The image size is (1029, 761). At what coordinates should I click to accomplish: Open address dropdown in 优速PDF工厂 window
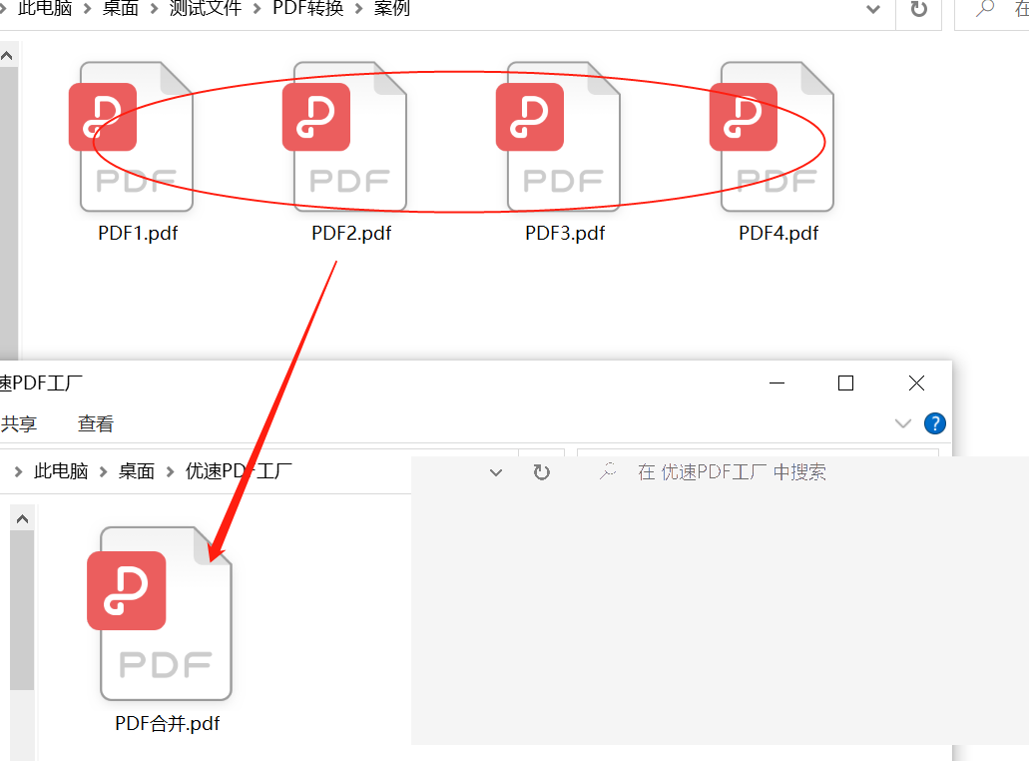tap(496, 472)
